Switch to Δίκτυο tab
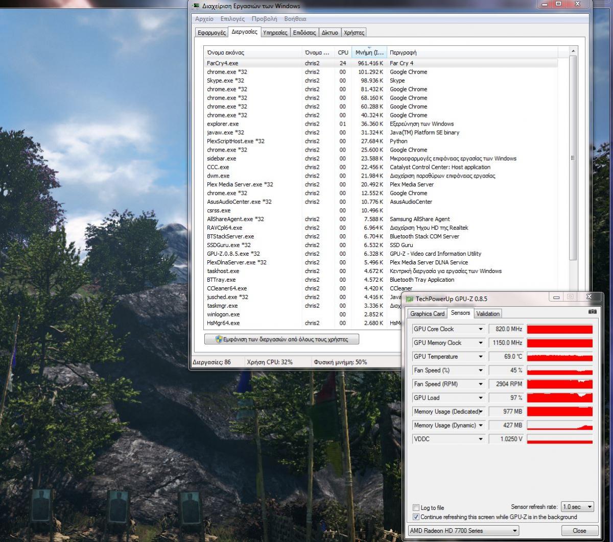Screen dimensions: 613x542 [330, 33]
